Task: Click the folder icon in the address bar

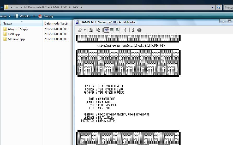Action: 6,7
